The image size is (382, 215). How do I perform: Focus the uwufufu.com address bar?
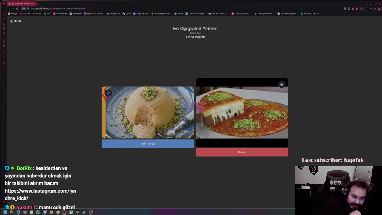coord(58,9)
